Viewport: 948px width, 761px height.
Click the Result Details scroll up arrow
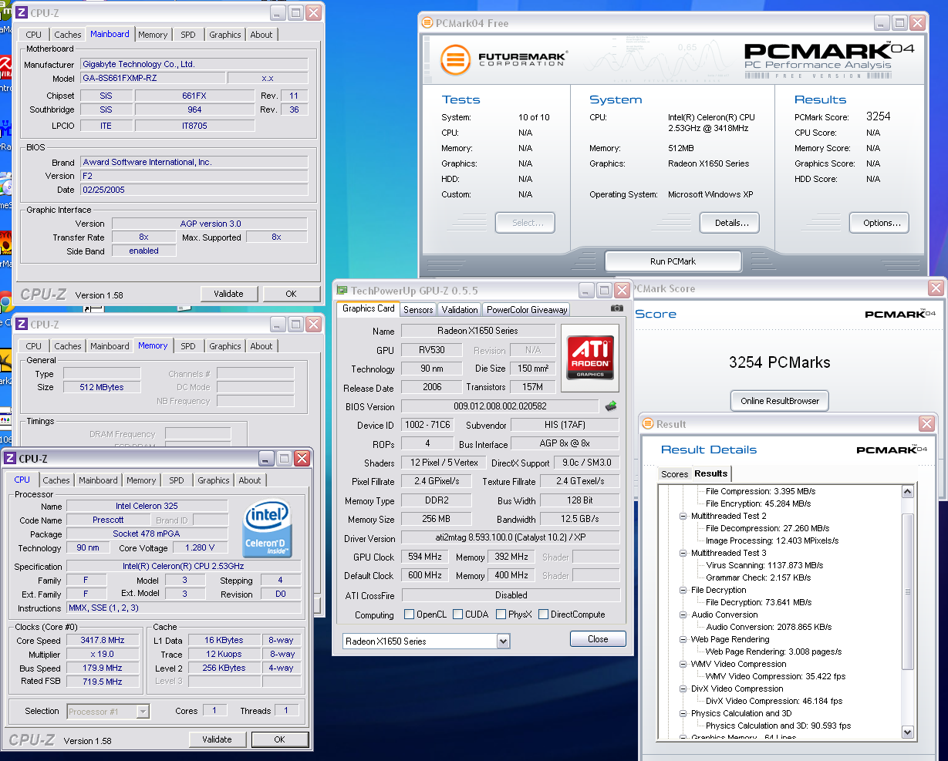[x=907, y=493]
